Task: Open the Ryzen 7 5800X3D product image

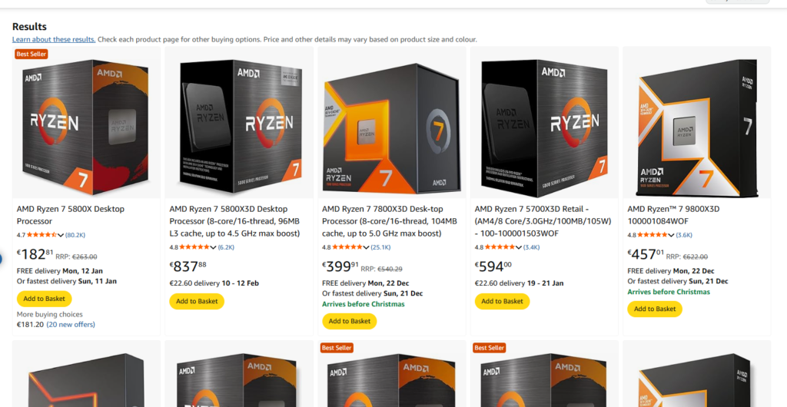Action: coord(238,123)
